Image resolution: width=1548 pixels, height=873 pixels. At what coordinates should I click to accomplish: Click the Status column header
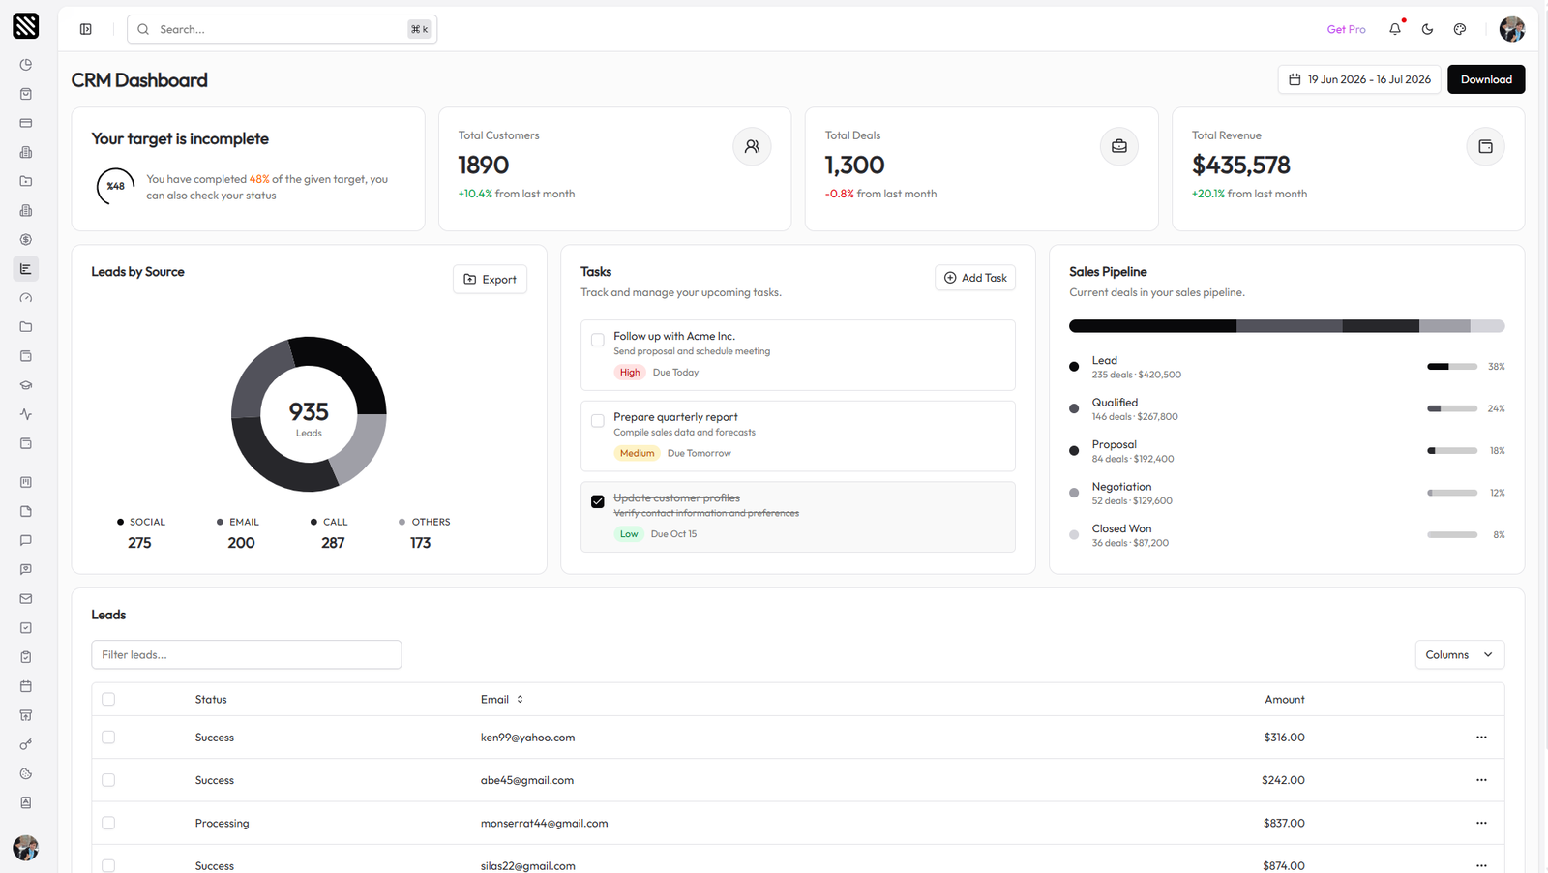(x=211, y=699)
